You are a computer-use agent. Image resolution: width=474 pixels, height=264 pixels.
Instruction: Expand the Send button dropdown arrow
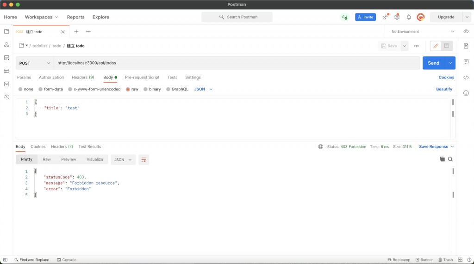point(450,63)
